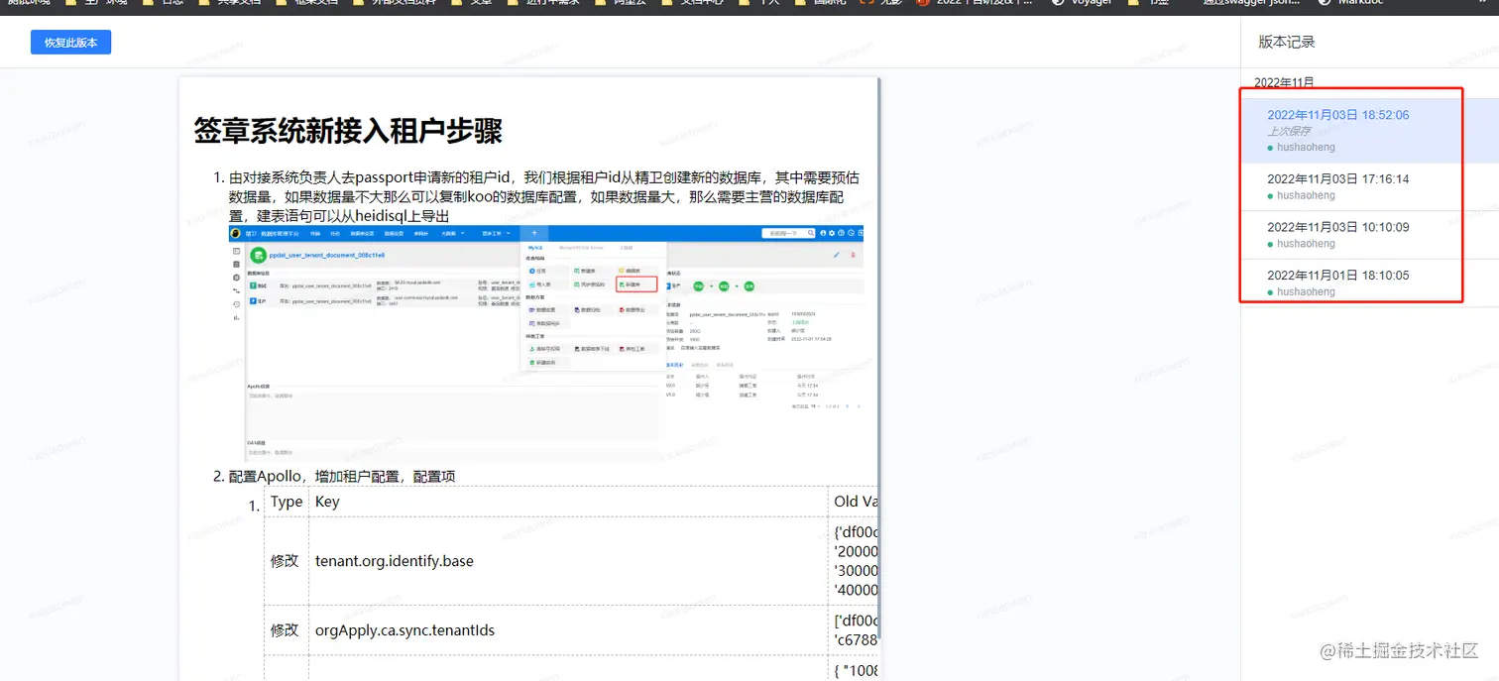Select version 2022年11月03日 17:16:14
This screenshot has height=681, width=1499.
(1337, 179)
